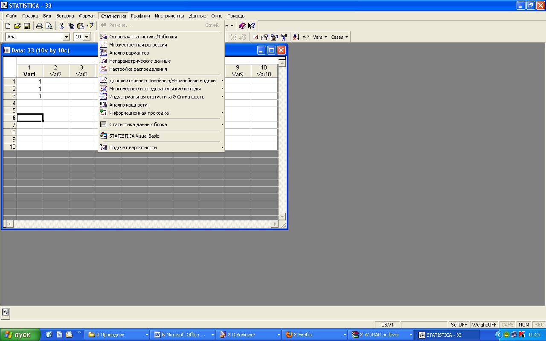Open the Файл menu
Screen dimensions: 546x341
12,16
